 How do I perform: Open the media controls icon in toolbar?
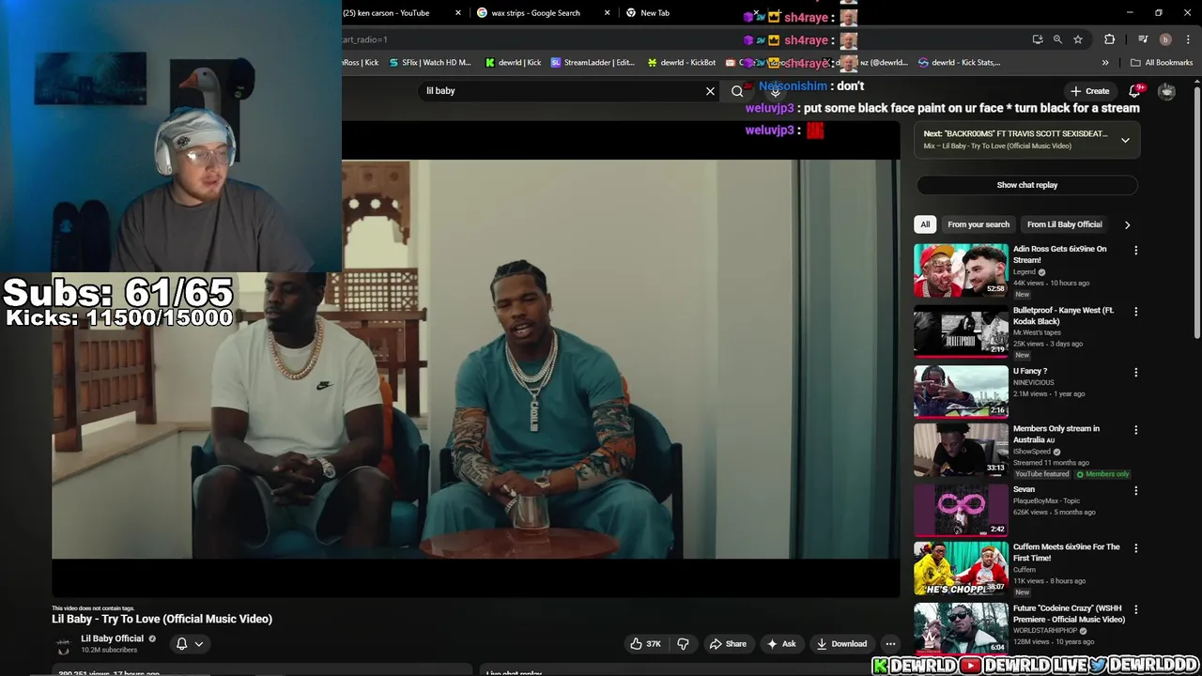pos(1143,39)
